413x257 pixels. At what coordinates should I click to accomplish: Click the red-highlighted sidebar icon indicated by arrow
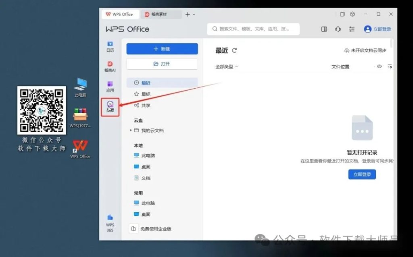point(110,107)
